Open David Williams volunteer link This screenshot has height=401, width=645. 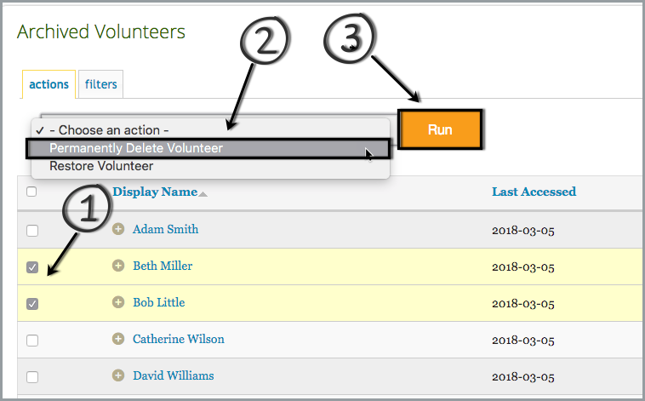(173, 375)
